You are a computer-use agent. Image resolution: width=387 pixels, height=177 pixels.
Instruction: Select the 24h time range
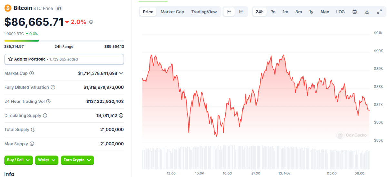click(260, 12)
